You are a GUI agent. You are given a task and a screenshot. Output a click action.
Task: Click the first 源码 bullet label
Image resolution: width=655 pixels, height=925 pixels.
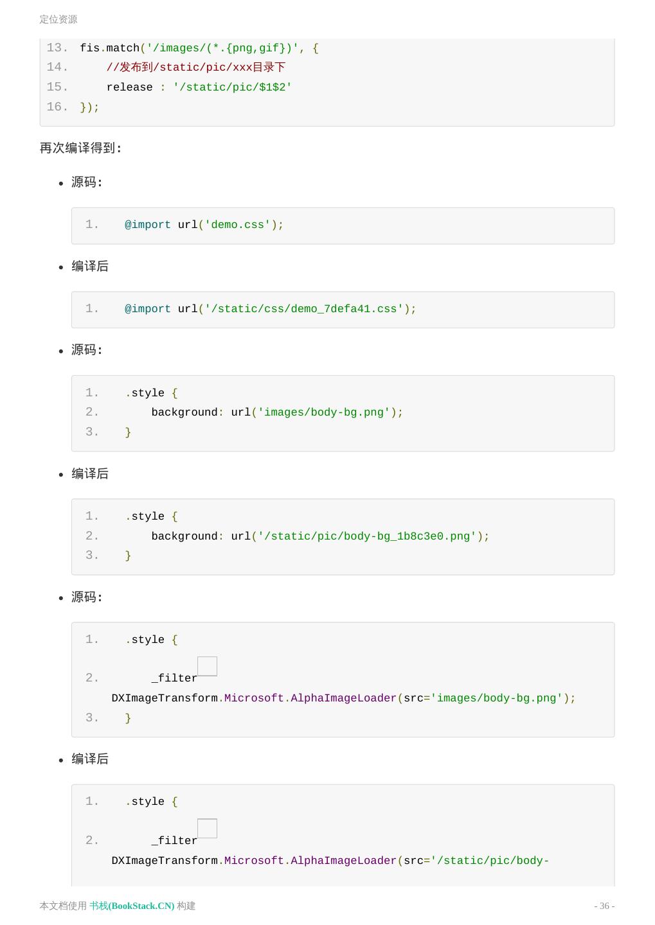tap(87, 182)
